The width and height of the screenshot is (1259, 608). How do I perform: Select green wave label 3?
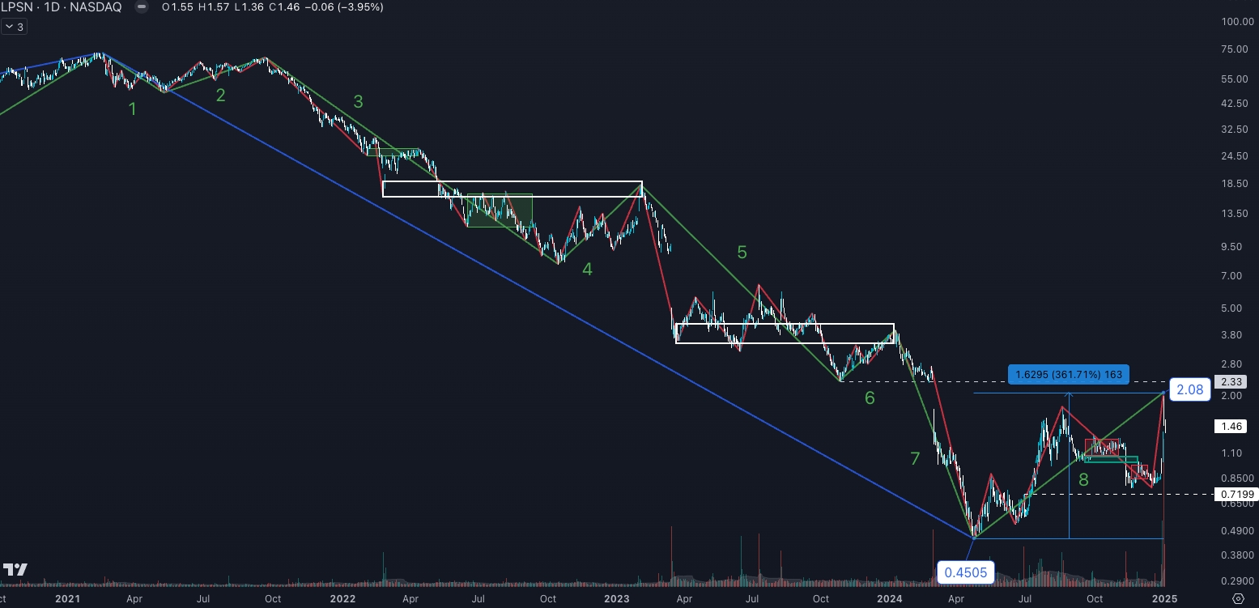coord(358,102)
